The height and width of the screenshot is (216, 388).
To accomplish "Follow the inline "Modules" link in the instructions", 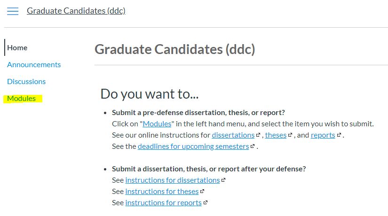I will 157,124.
